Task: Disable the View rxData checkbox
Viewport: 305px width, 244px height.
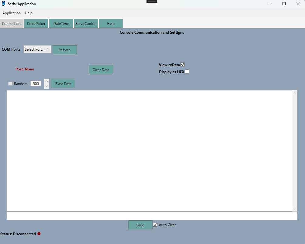Action: 183,64
